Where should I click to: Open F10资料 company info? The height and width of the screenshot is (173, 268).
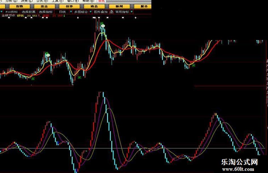pos(11,12)
